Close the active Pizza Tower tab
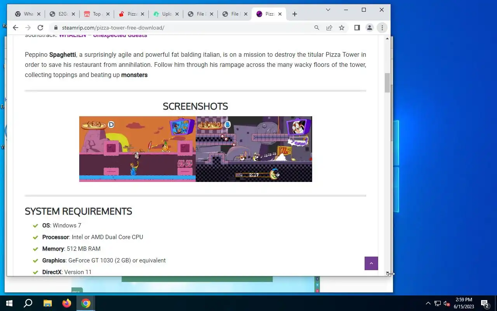 pyautogui.click(x=280, y=14)
